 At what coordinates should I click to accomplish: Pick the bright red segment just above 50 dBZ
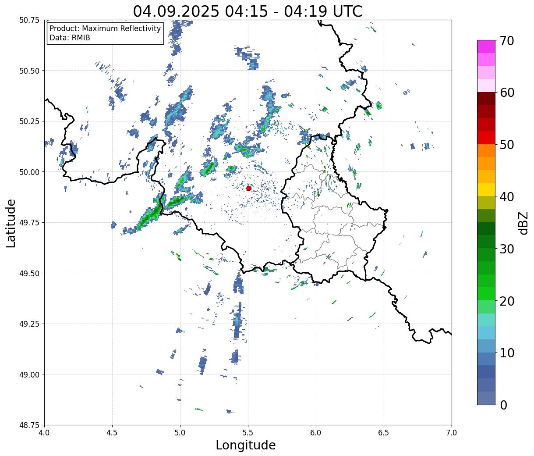pos(486,138)
